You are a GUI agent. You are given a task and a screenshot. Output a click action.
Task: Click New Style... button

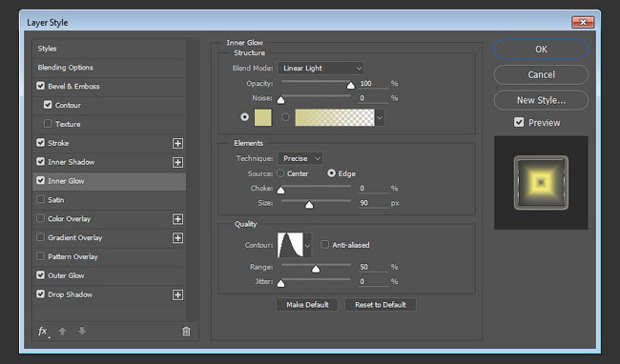click(541, 100)
